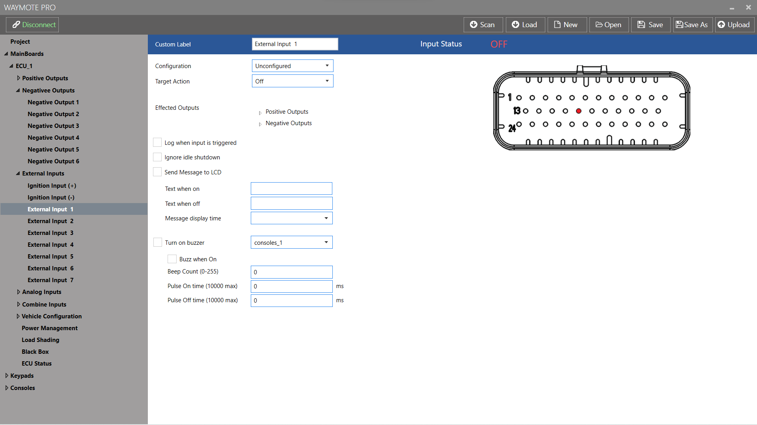Select Negative Output 3 item

click(53, 126)
